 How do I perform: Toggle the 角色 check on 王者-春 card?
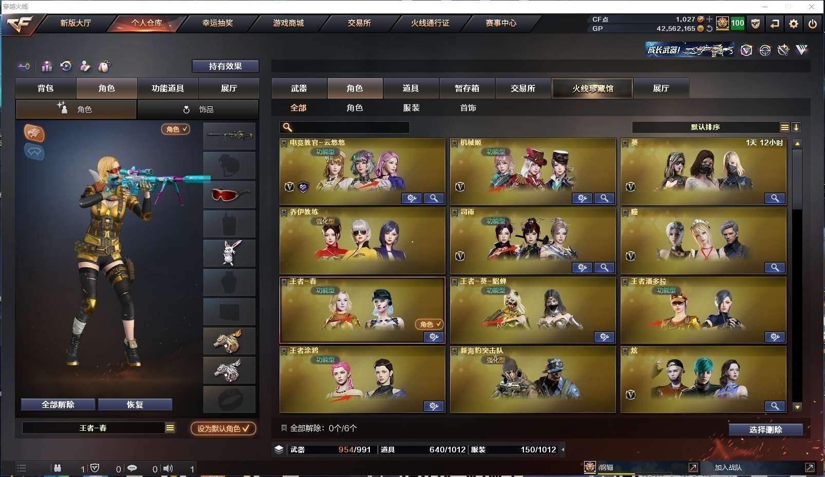[x=429, y=324]
